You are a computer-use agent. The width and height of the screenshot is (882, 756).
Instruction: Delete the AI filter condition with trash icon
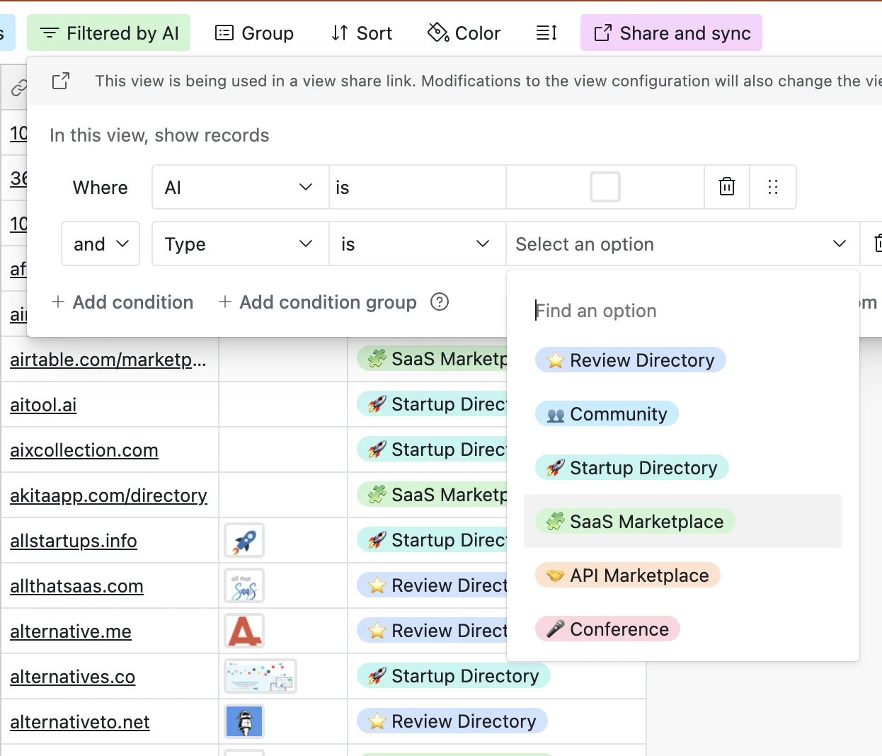[x=727, y=187]
